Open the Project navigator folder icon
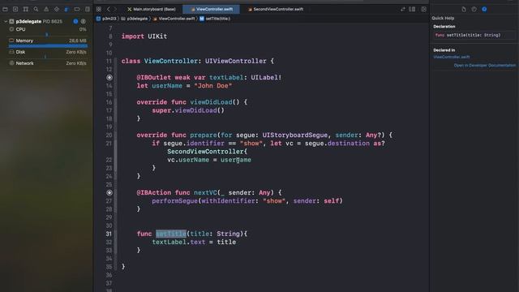 (x=5, y=9)
